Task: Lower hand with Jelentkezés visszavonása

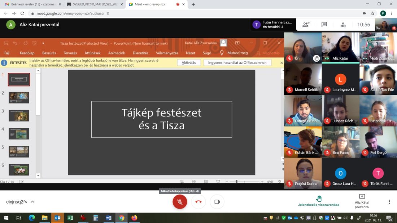Action: 319,201
